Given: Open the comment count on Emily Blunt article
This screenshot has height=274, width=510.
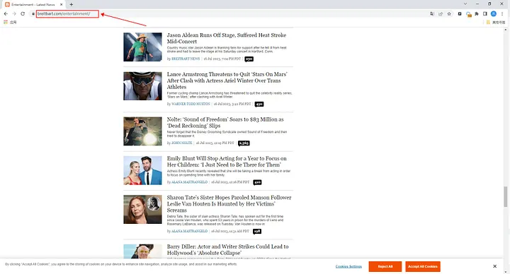Looking at the screenshot, I should click(x=257, y=183).
